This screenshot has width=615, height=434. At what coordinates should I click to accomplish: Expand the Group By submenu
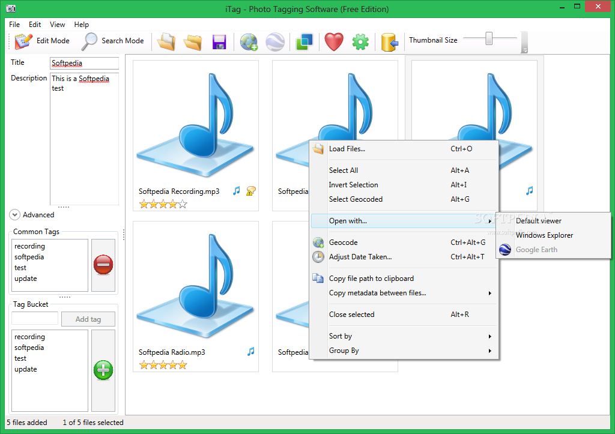coord(404,351)
